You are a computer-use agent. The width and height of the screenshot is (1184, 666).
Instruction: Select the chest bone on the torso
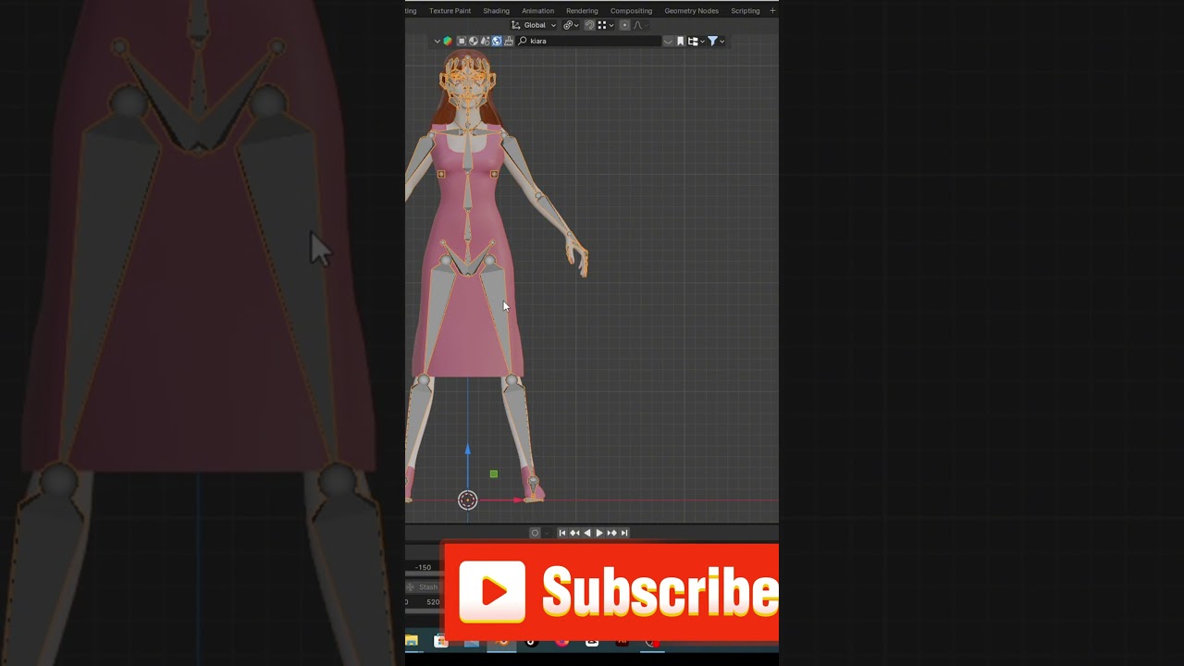click(x=468, y=150)
